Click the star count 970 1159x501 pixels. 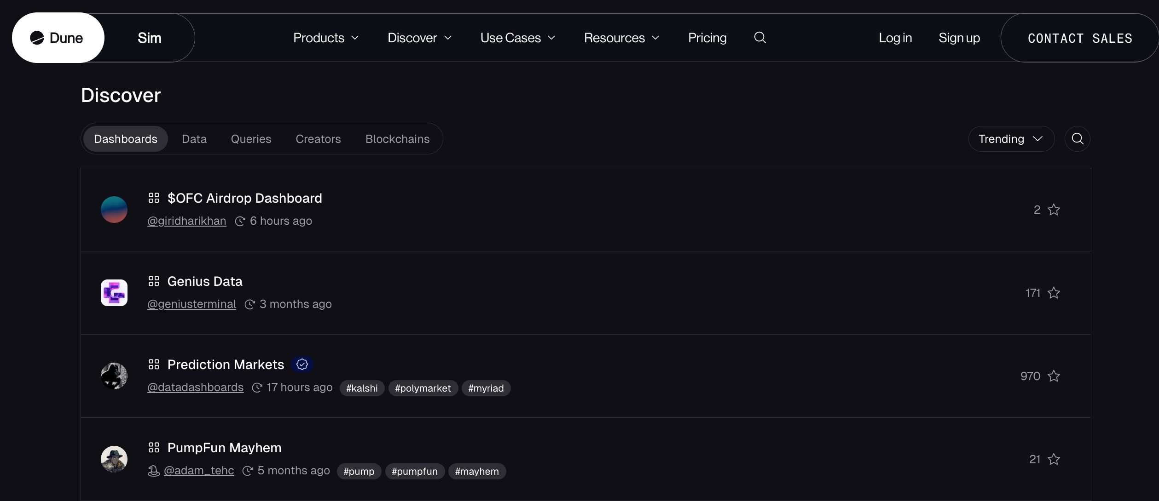click(x=1030, y=376)
